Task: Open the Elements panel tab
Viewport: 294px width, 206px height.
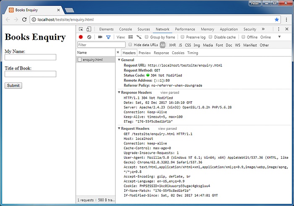Action: (x=106, y=29)
